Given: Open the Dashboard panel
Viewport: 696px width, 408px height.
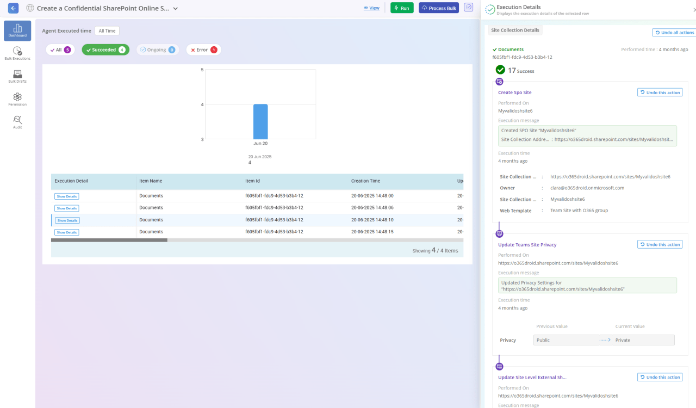Looking at the screenshot, I should click(x=17, y=31).
